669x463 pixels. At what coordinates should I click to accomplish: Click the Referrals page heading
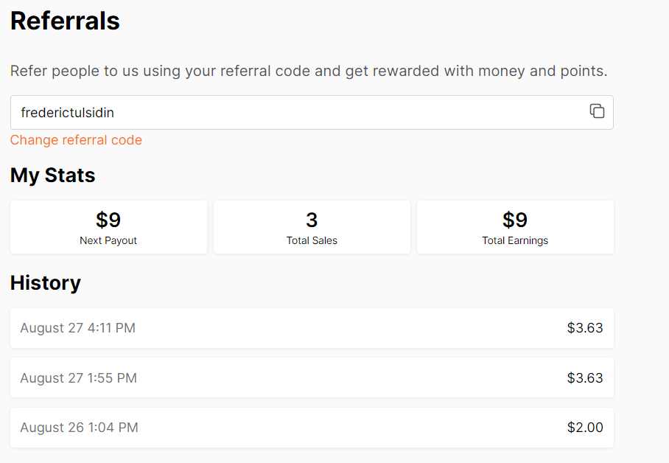pos(65,21)
